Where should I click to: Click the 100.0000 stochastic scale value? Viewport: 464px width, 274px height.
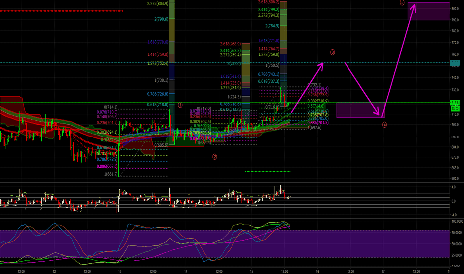point(457,221)
